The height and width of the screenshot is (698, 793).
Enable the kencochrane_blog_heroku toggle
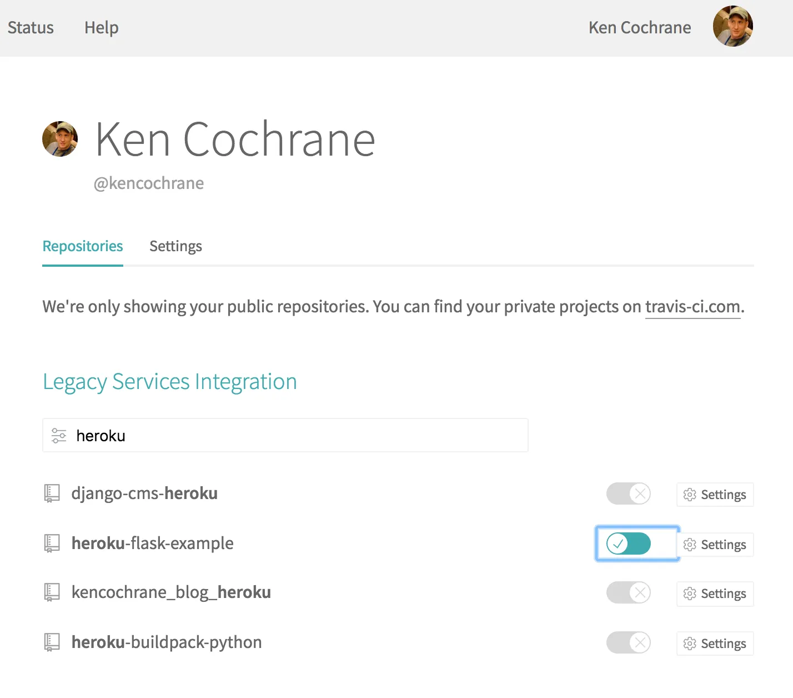(x=629, y=592)
